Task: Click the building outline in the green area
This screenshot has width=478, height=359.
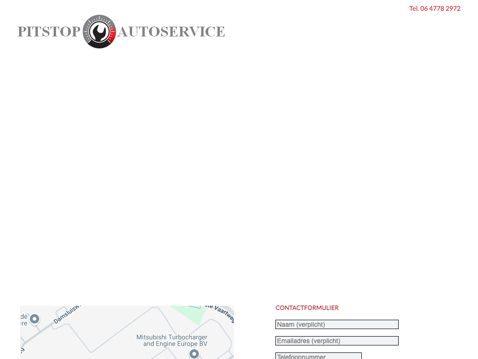Action: (195, 307)
